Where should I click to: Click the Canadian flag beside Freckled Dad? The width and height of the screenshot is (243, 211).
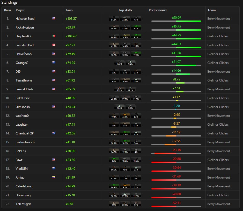pos(54,45)
